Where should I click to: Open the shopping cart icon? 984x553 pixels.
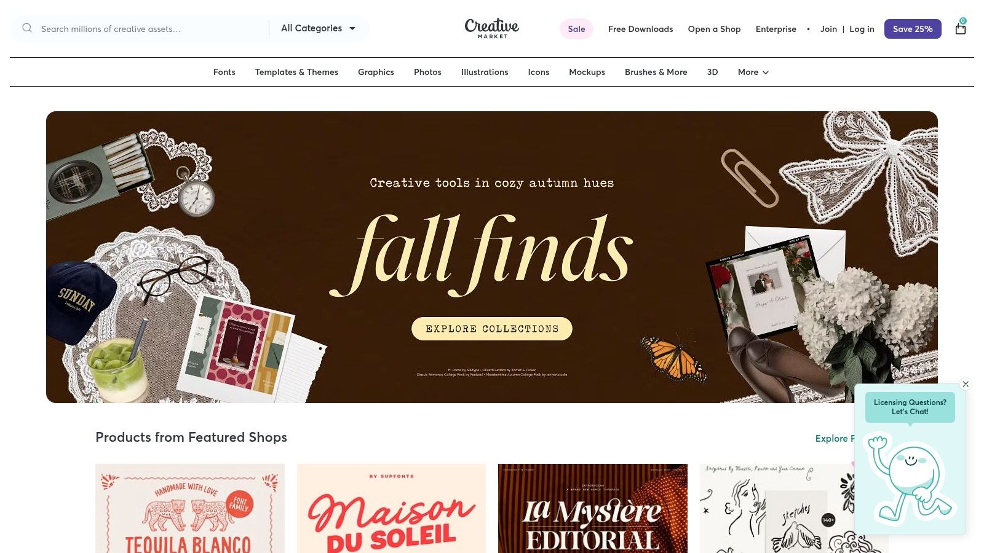[961, 28]
